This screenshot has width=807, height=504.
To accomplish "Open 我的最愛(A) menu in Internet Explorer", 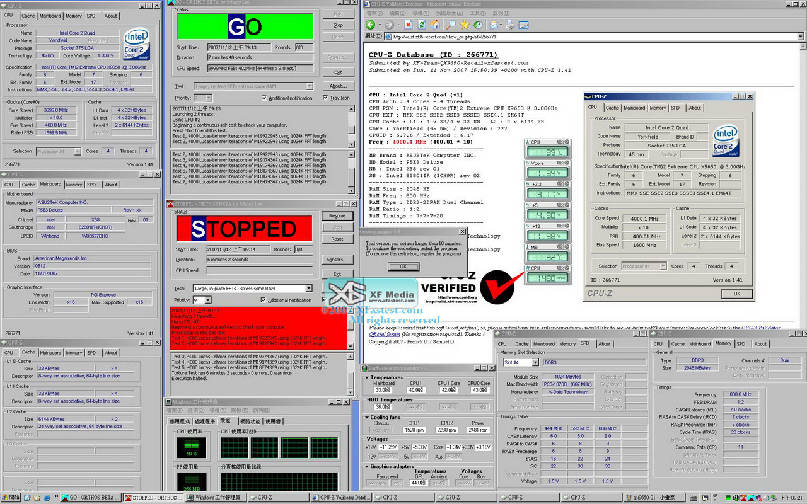I will coord(448,13).
